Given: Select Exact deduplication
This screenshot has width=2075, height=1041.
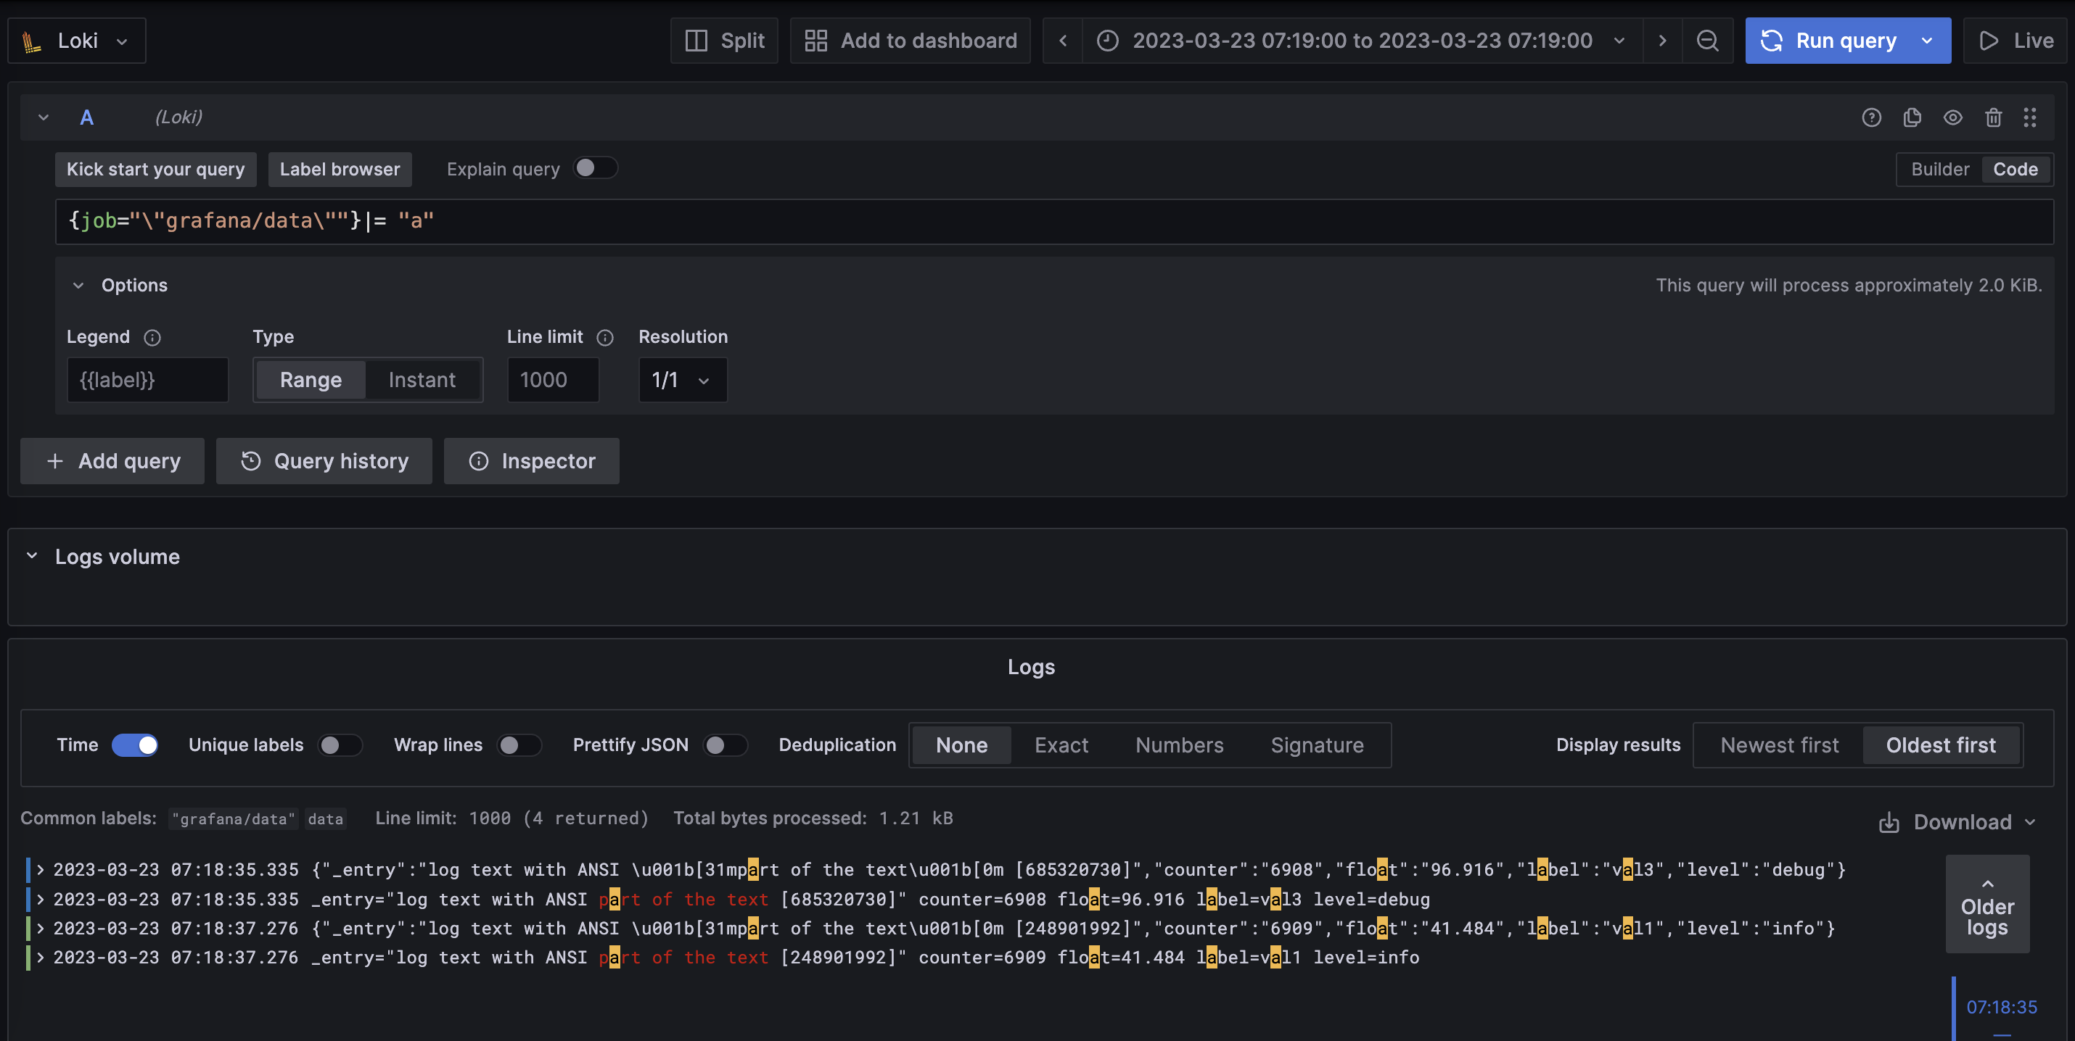Looking at the screenshot, I should (x=1061, y=745).
